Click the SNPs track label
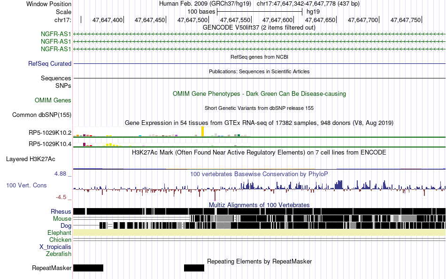The width and height of the screenshot is (446, 279). pyautogui.click(x=63, y=85)
